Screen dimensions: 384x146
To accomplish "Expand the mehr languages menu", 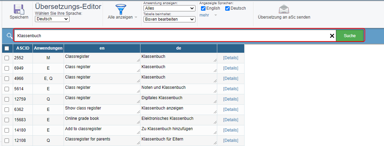I will click(216, 15).
